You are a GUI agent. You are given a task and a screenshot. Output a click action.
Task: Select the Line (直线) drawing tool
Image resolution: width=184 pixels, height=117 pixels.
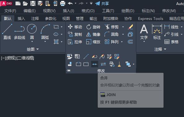[x=7, y=31]
